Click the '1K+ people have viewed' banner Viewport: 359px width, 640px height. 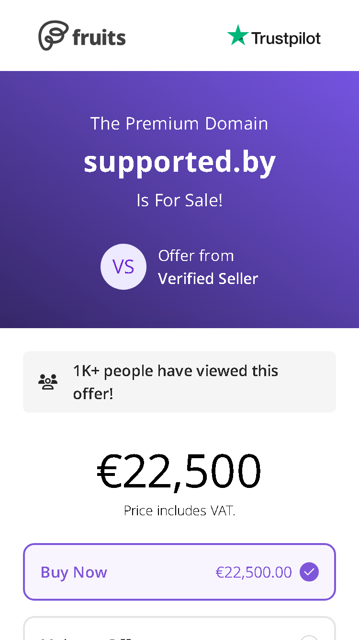(x=179, y=382)
